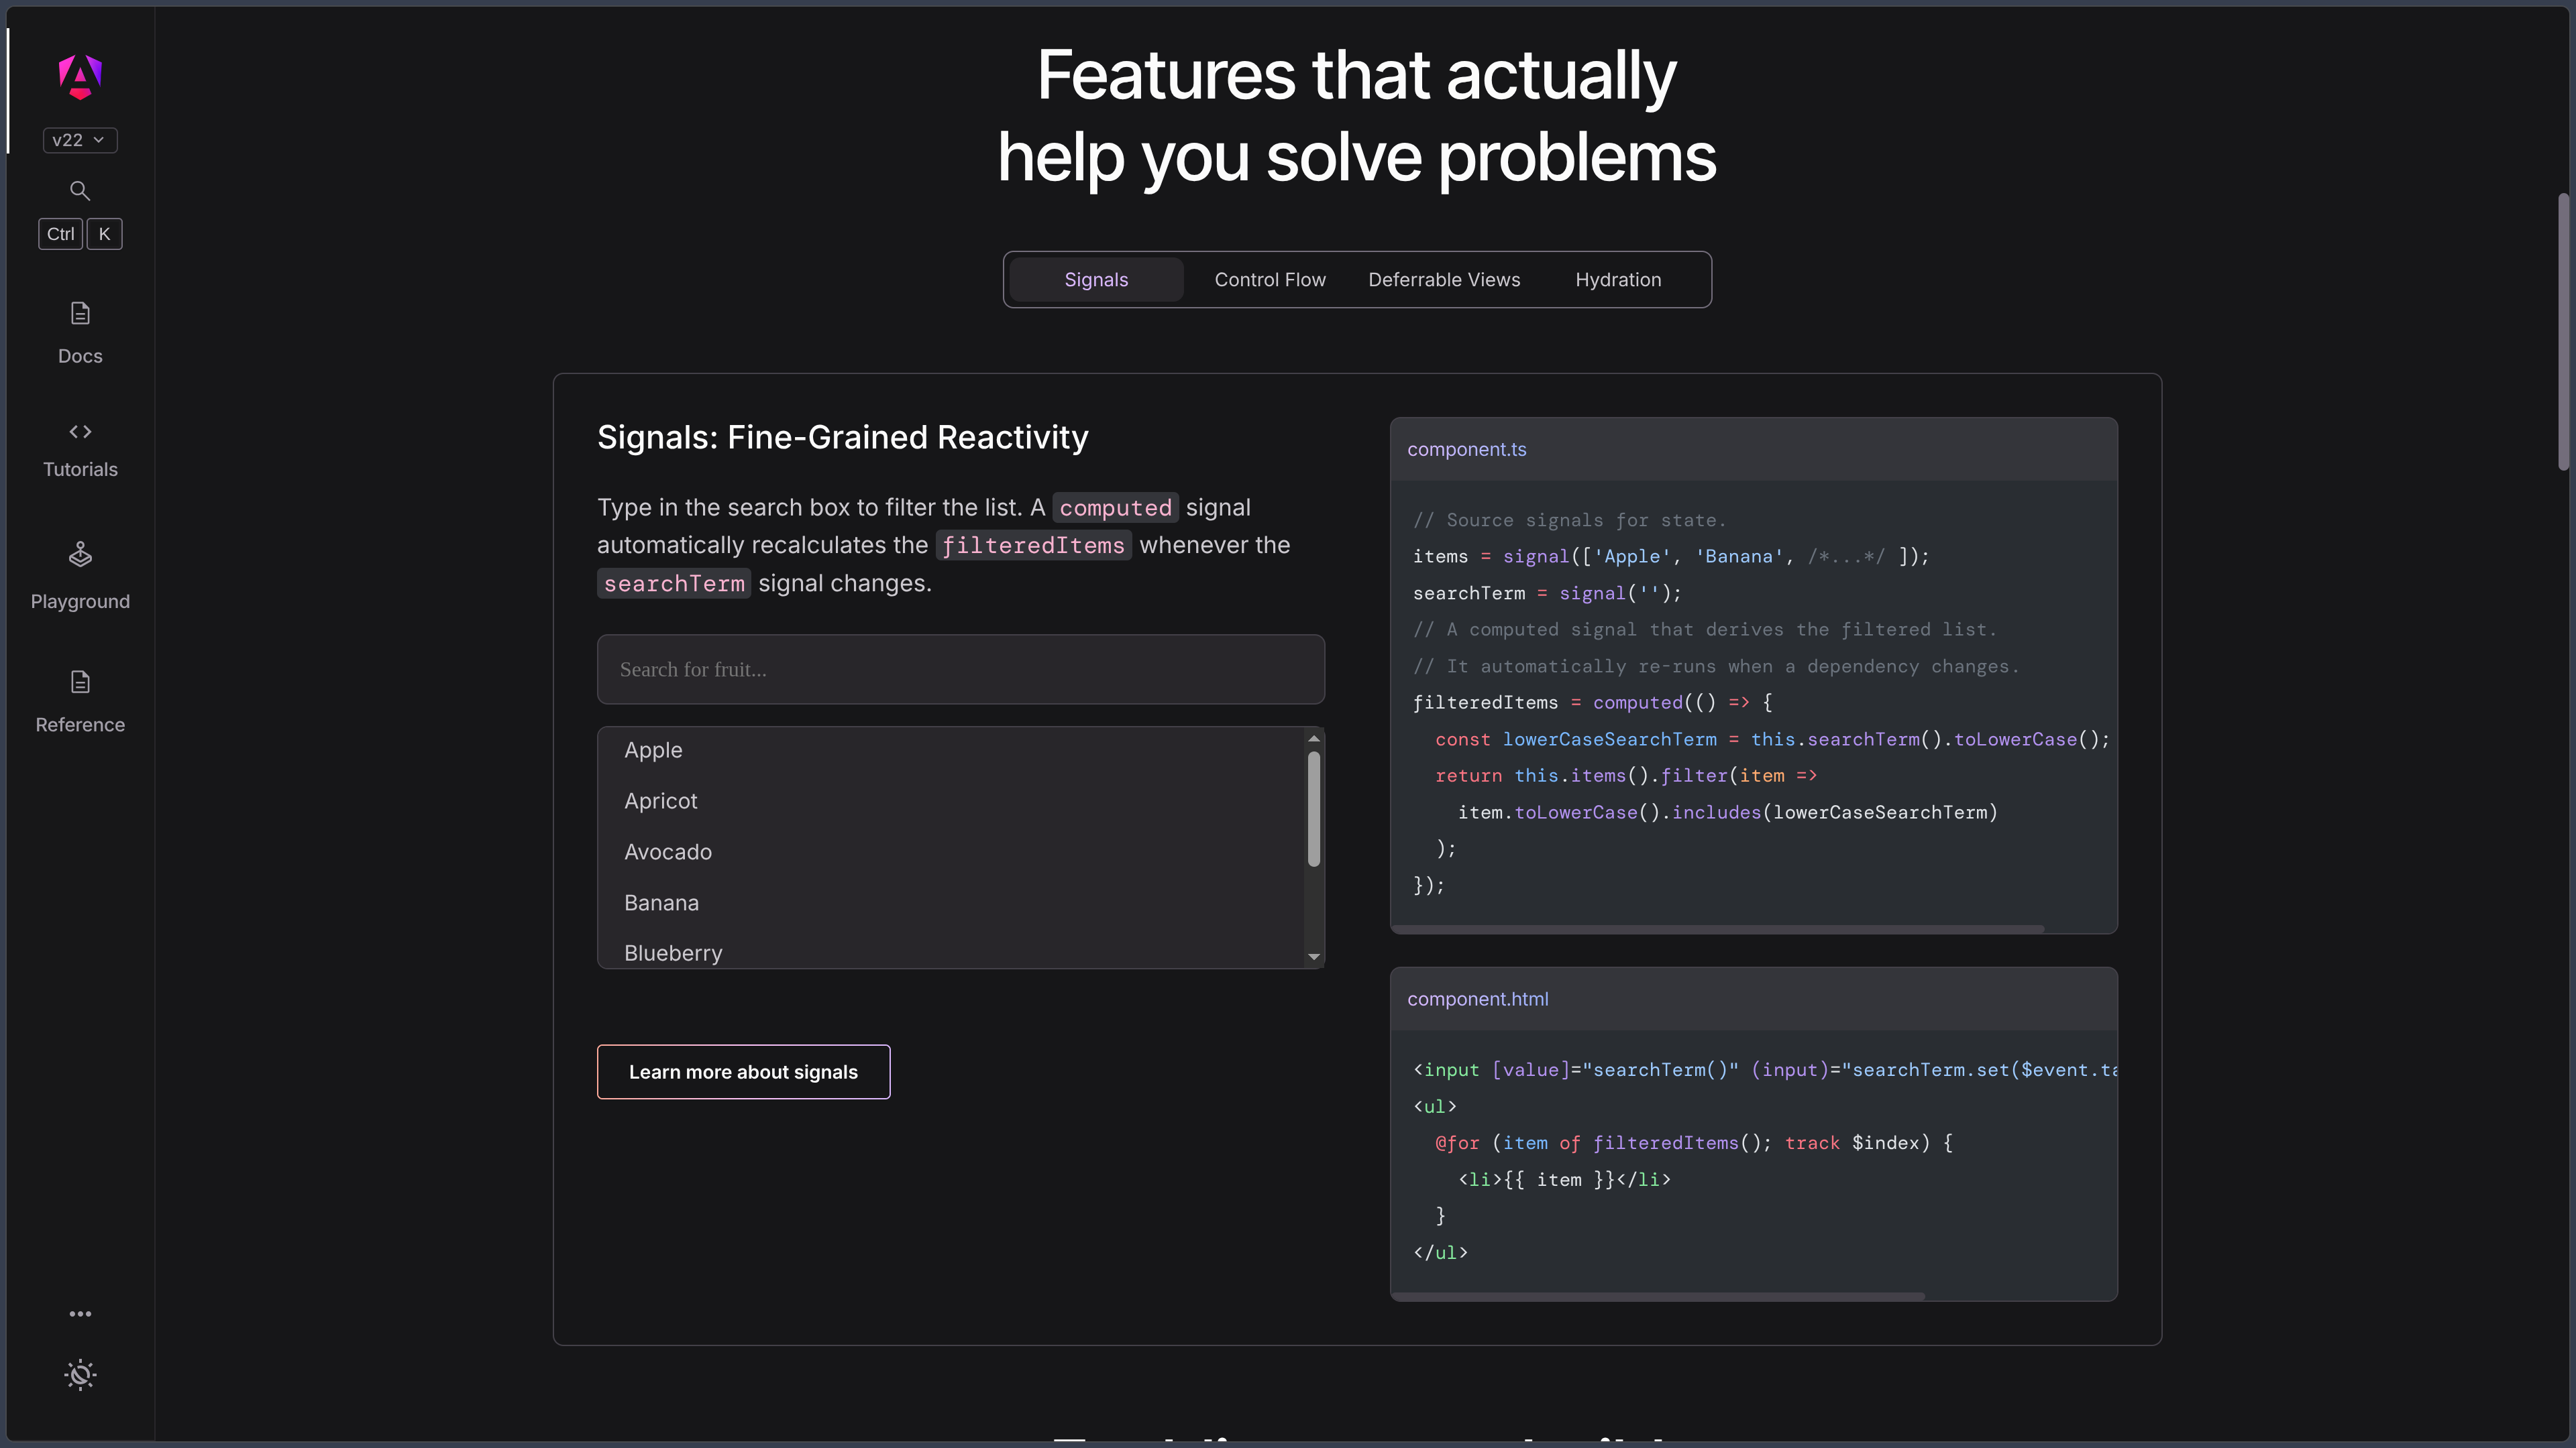Click component.ts horizontal scrollbar
2576x1448 pixels.
point(1718,929)
